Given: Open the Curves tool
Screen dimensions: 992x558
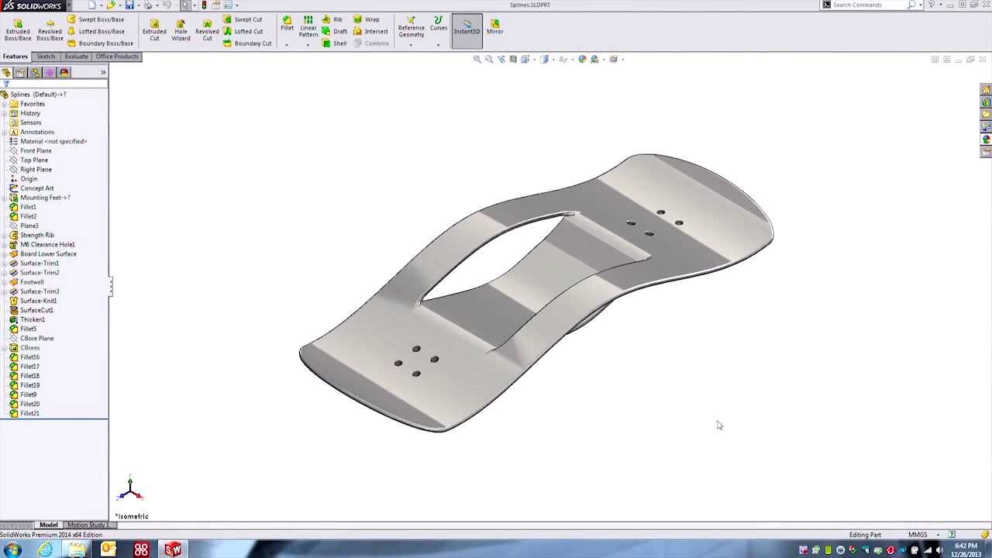Looking at the screenshot, I should [x=438, y=24].
